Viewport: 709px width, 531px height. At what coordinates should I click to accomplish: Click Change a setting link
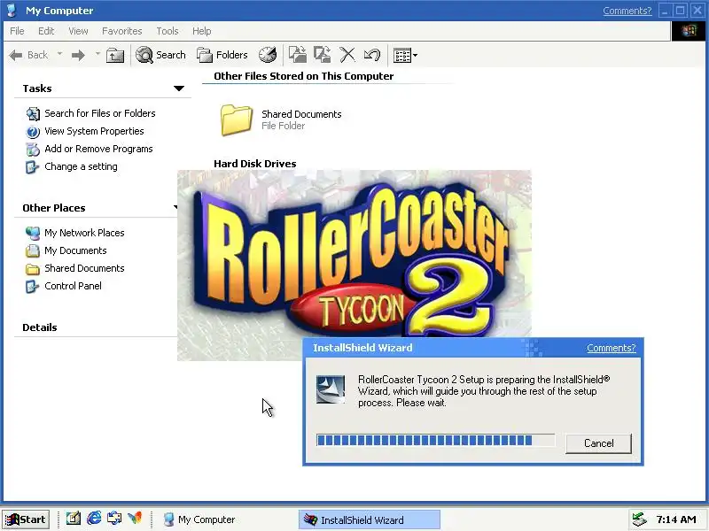[x=81, y=166]
